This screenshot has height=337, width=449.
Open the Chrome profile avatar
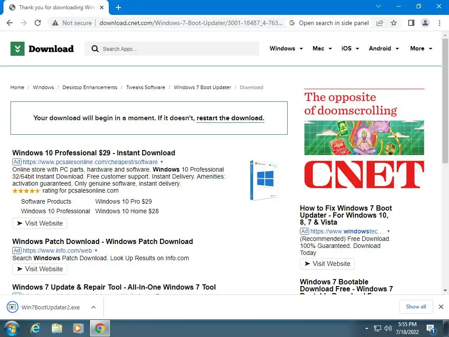click(x=425, y=23)
